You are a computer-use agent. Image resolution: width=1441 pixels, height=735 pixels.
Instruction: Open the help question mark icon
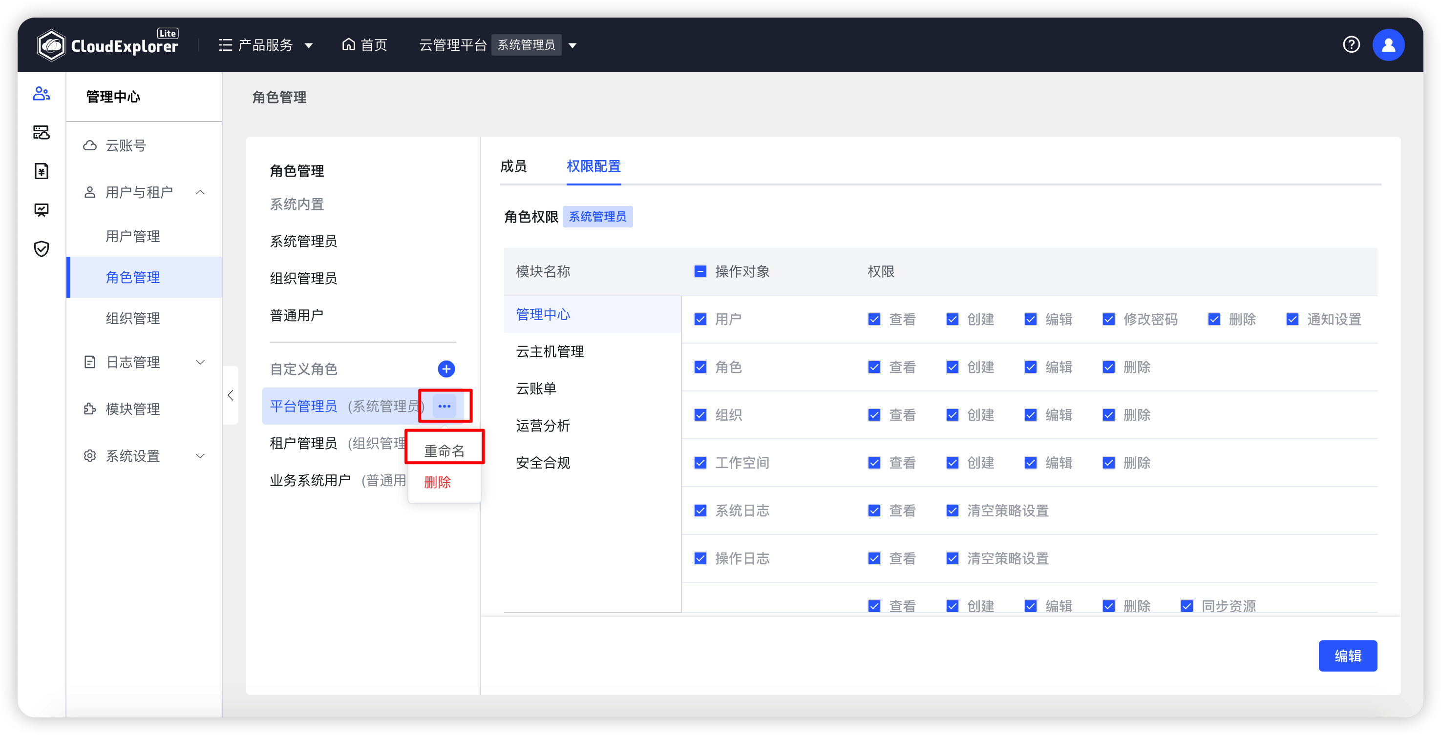(1351, 44)
